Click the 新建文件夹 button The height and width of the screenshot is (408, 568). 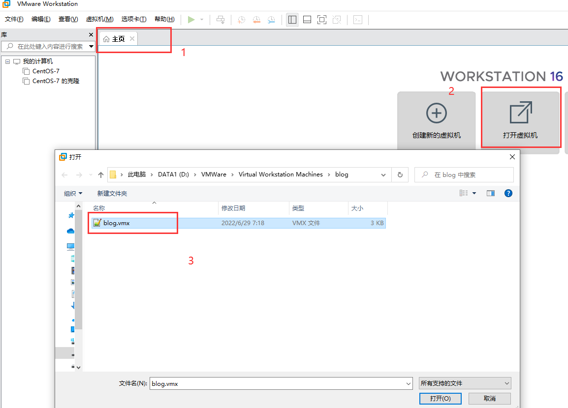pos(112,194)
